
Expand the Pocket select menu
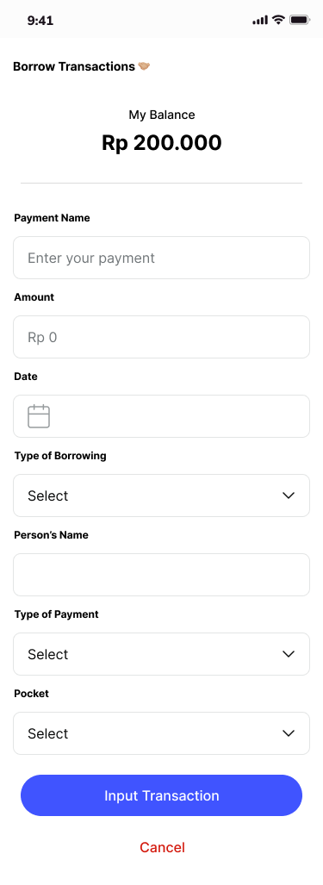pyautogui.click(x=162, y=733)
